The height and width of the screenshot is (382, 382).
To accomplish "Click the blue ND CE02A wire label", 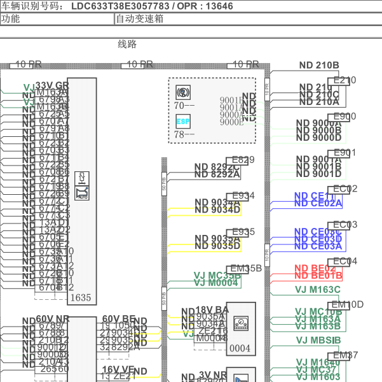I will [318, 203].
